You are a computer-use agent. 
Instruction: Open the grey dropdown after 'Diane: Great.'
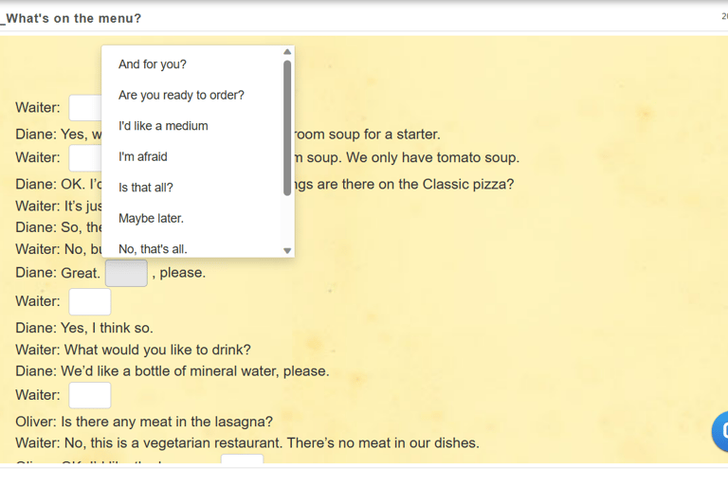(x=126, y=273)
